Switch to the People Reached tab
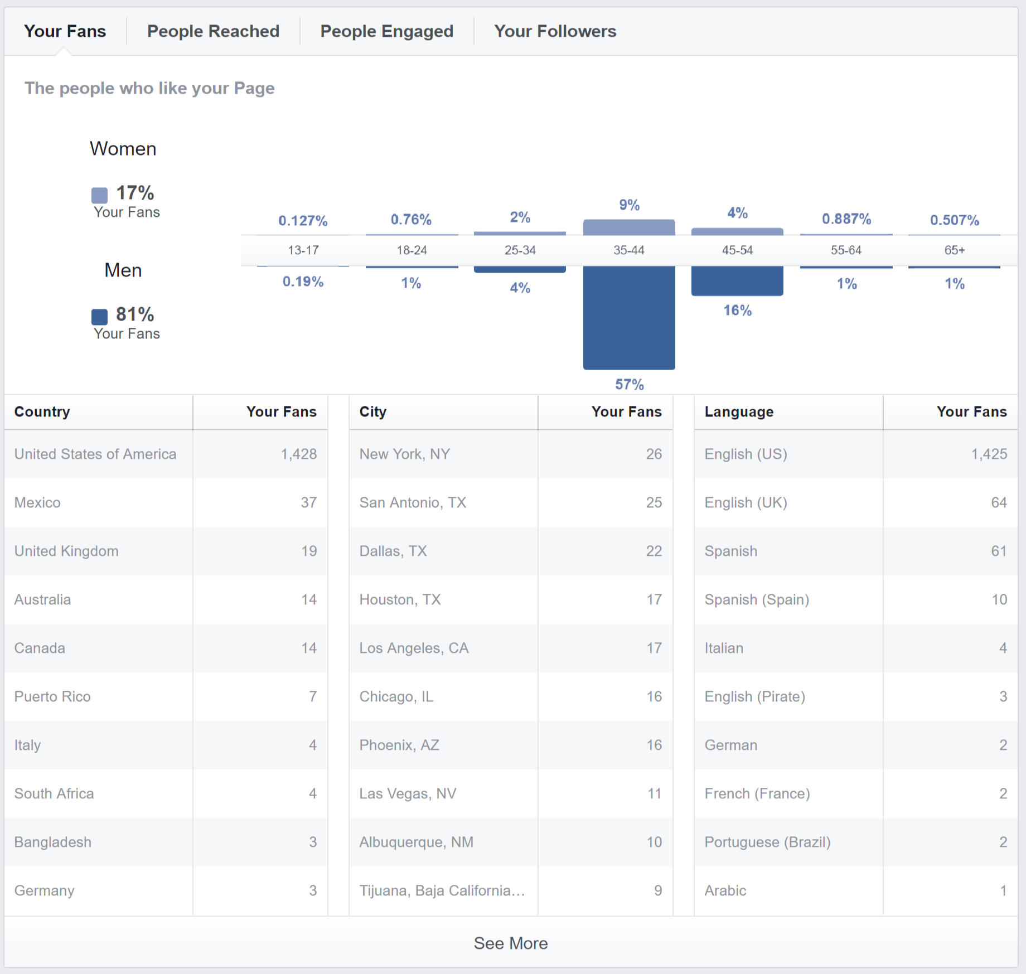 (213, 31)
